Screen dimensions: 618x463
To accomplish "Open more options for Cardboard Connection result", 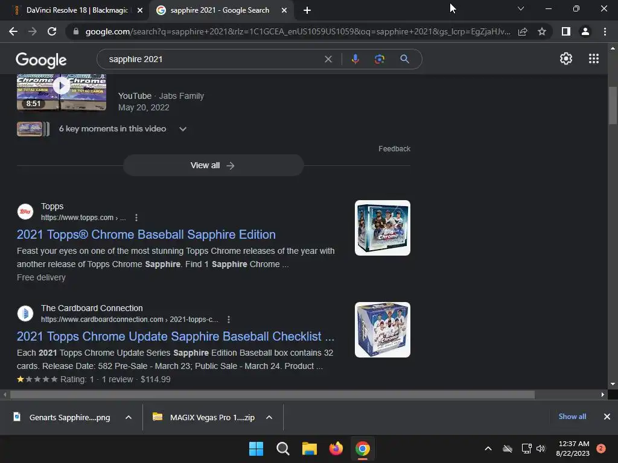I will [x=229, y=320].
